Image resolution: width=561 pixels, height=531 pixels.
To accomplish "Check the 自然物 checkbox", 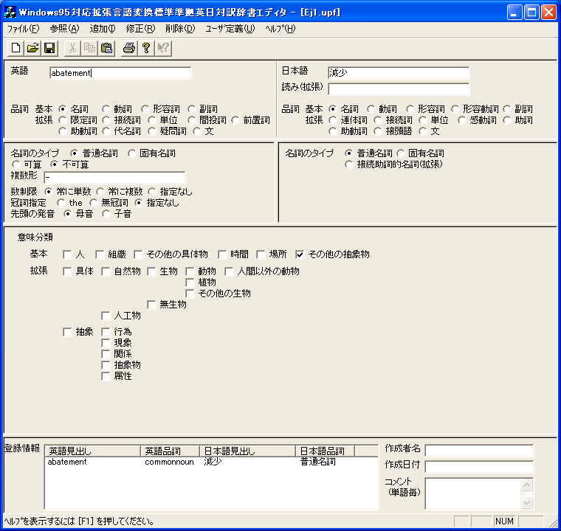I will 106,271.
